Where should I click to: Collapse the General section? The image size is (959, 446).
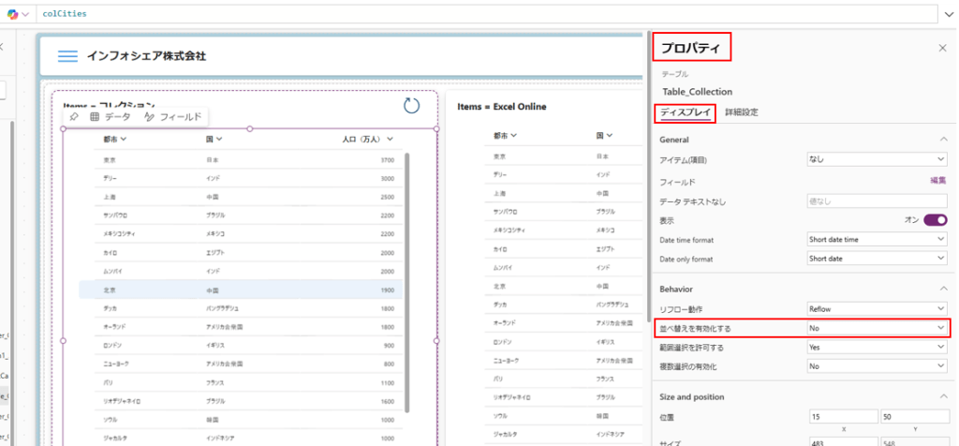941,139
